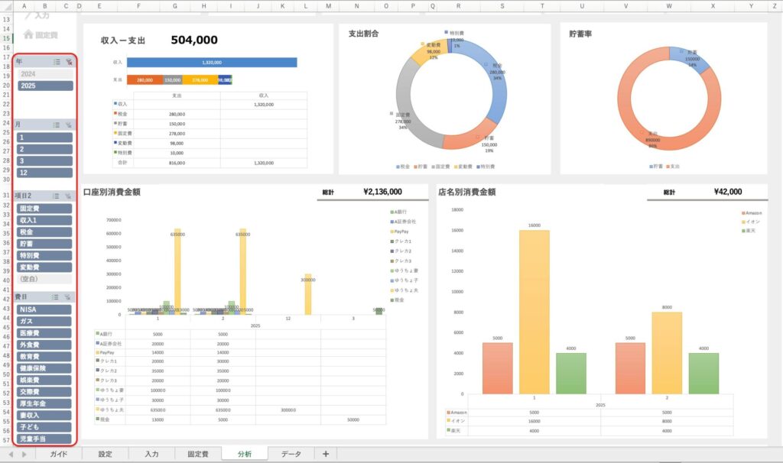The height and width of the screenshot is (463, 783).
Task: Click clear filter icon on 月 slicer
Action: click(68, 125)
